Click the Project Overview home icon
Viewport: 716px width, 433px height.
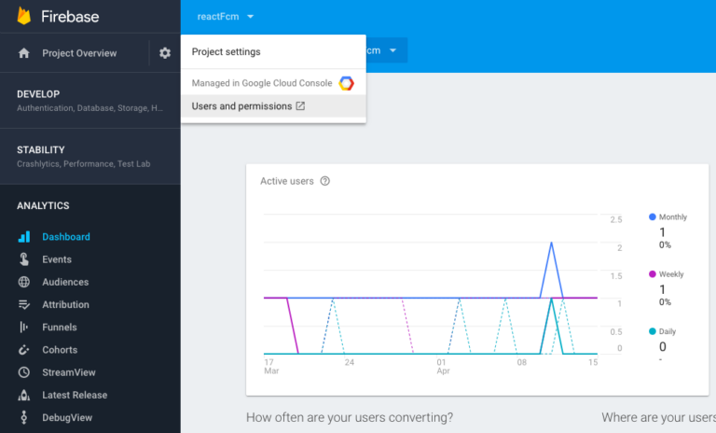pyautogui.click(x=24, y=53)
